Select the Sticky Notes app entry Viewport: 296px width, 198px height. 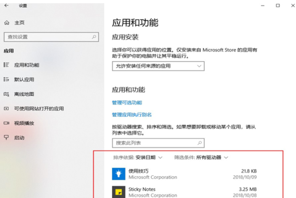[x=184, y=192]
